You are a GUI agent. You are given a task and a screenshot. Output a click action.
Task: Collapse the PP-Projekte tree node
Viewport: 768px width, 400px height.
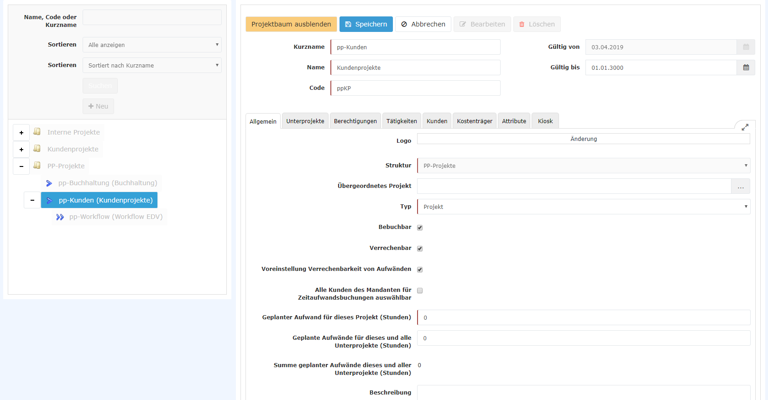[x=21, y=166]
